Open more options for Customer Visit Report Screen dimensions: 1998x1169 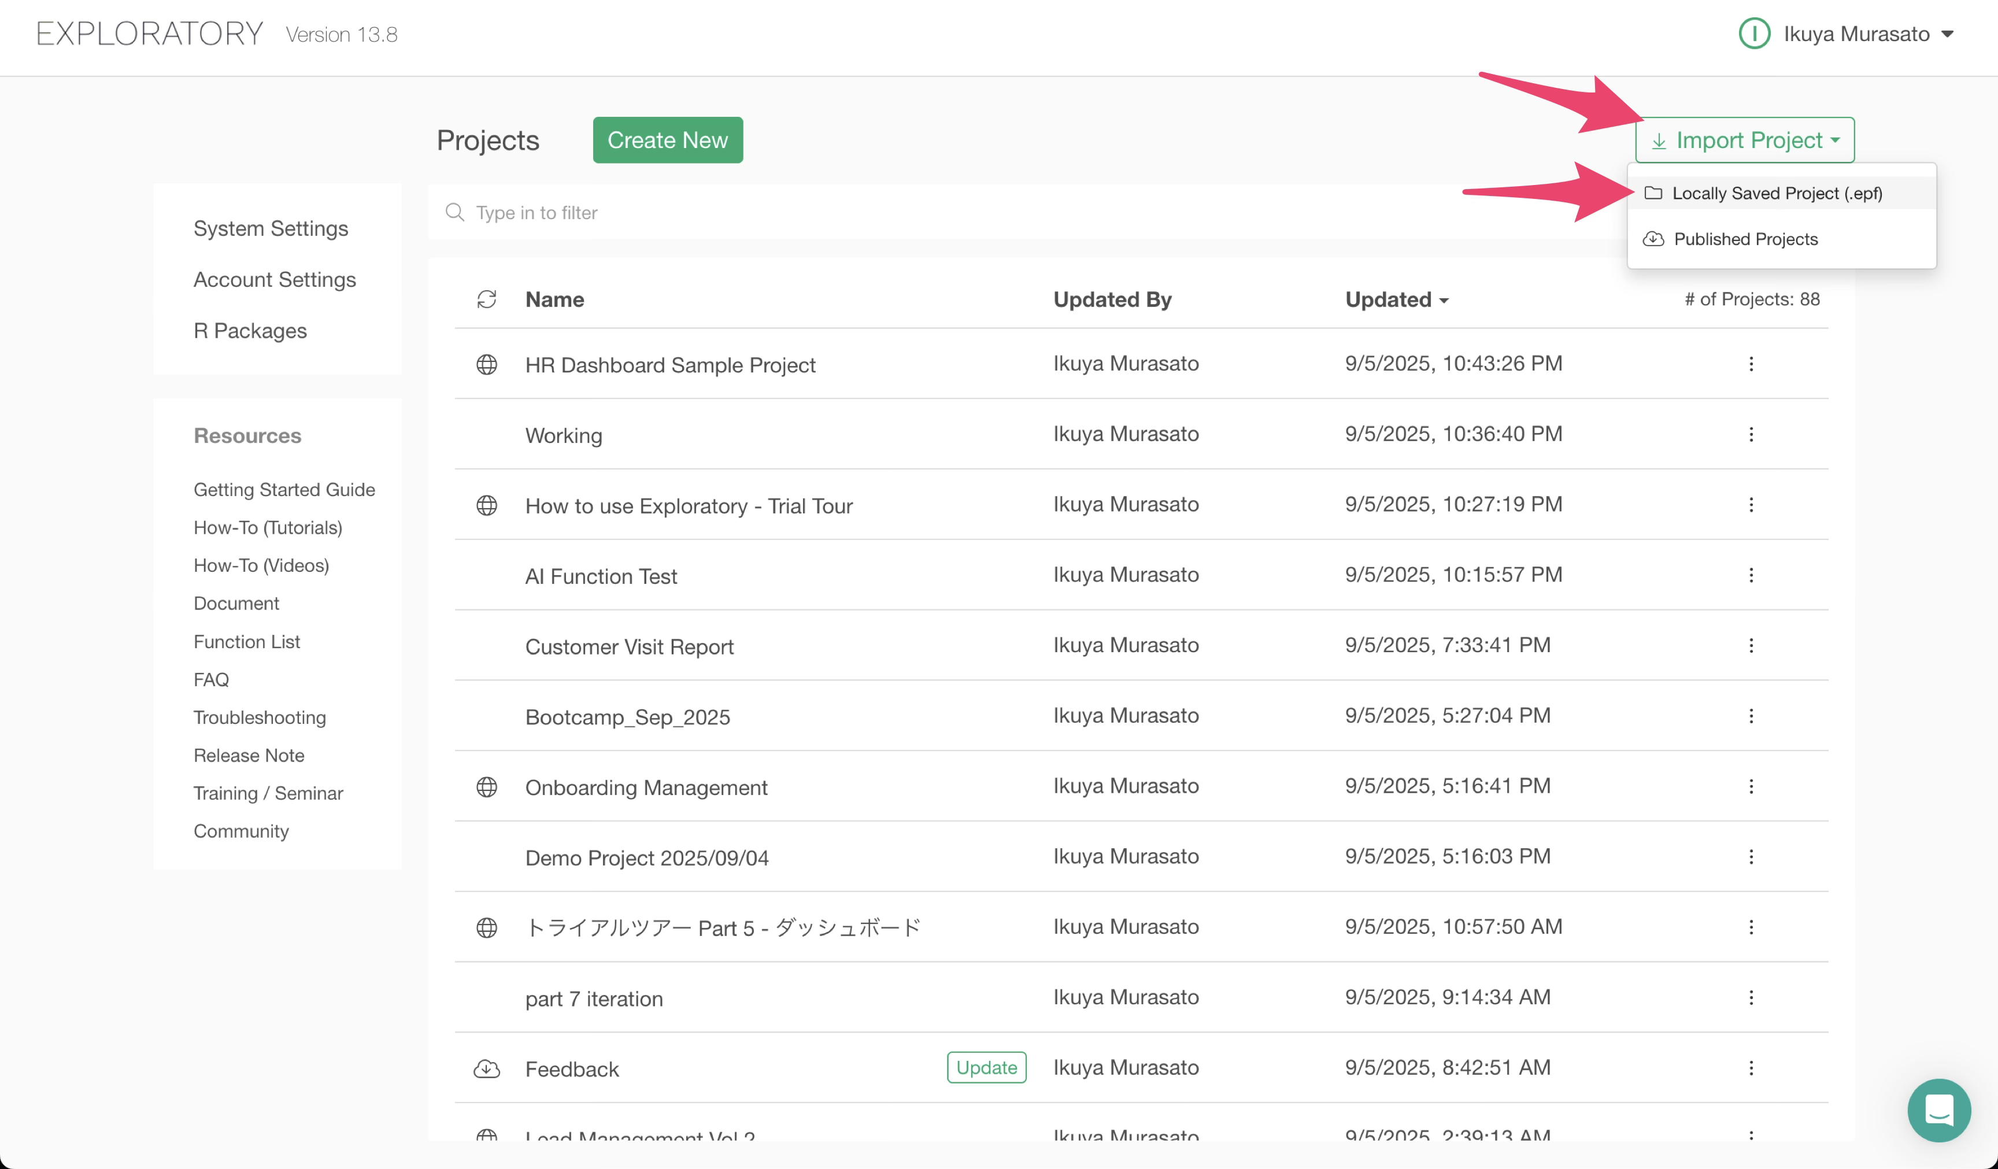coord(1751,646)
